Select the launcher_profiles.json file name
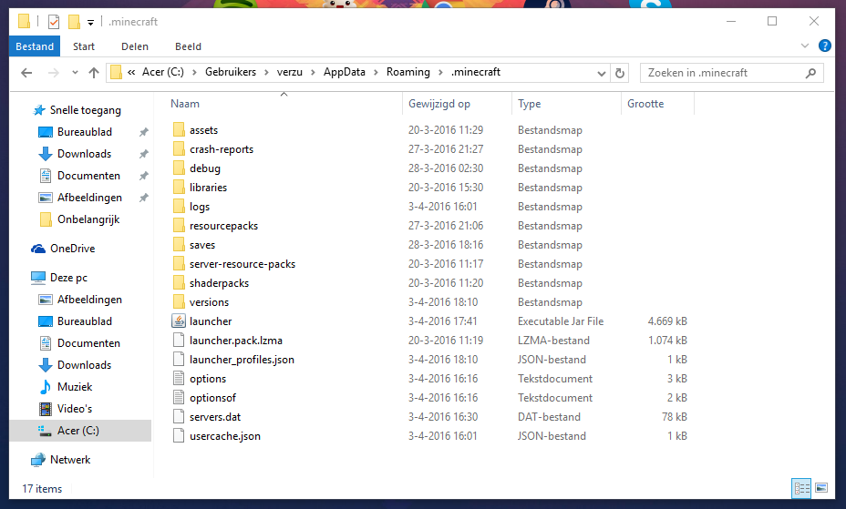Viewport: 846px width, 509px height. click(242, 360)
